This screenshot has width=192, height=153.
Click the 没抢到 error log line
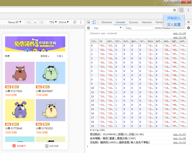coord(120,142)
